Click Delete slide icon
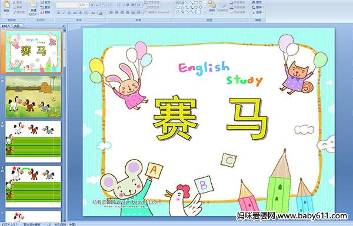Viewport: 353px width, 226px height. point(42,12)
